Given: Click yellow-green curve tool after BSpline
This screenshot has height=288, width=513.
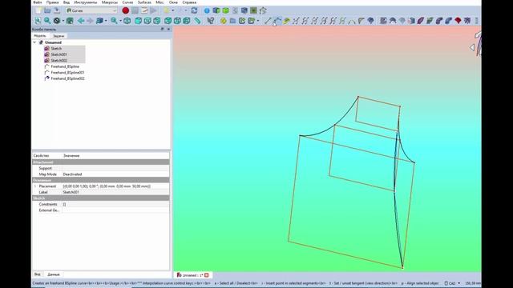Looking at the screenshot, I should [287, 21].
